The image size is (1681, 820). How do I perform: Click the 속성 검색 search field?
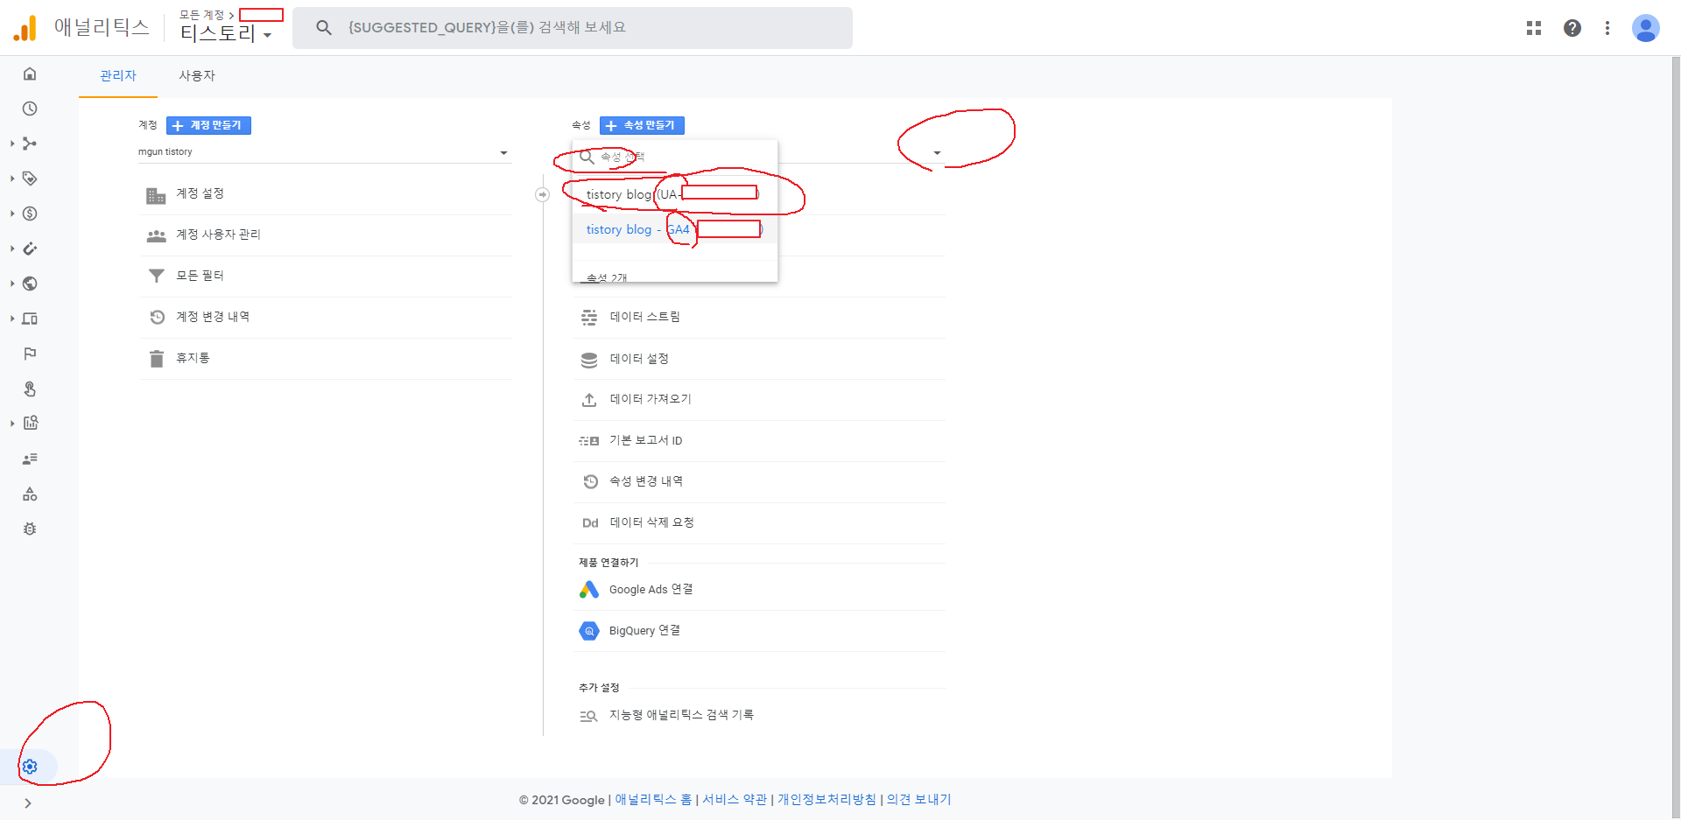(x=675, y=157)
